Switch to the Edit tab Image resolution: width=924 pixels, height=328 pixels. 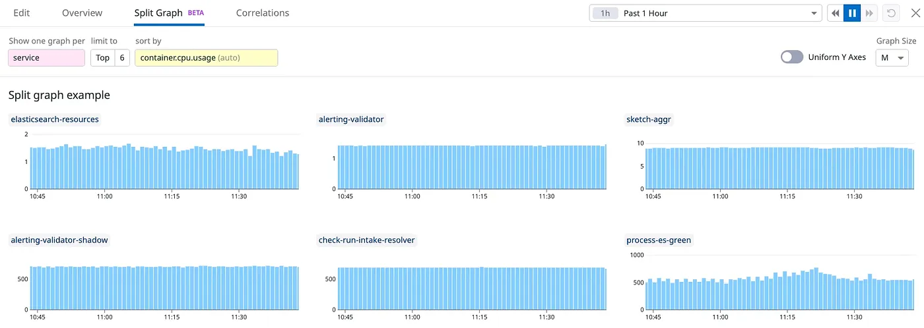pos(22,13)
